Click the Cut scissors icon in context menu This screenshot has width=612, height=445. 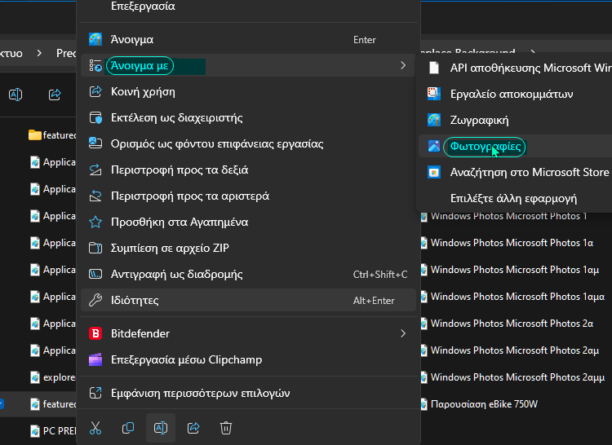tap(95, 428)
